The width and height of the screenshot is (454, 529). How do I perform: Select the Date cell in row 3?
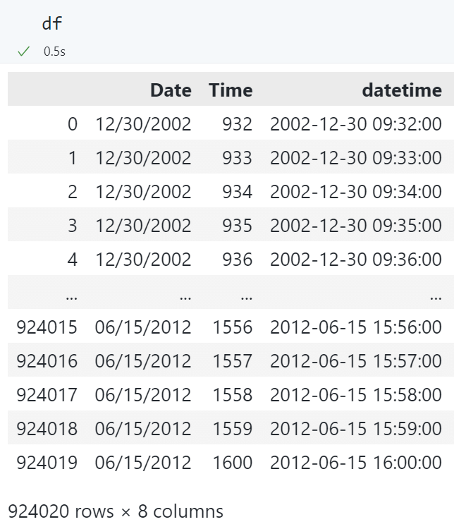click(143, 226)
